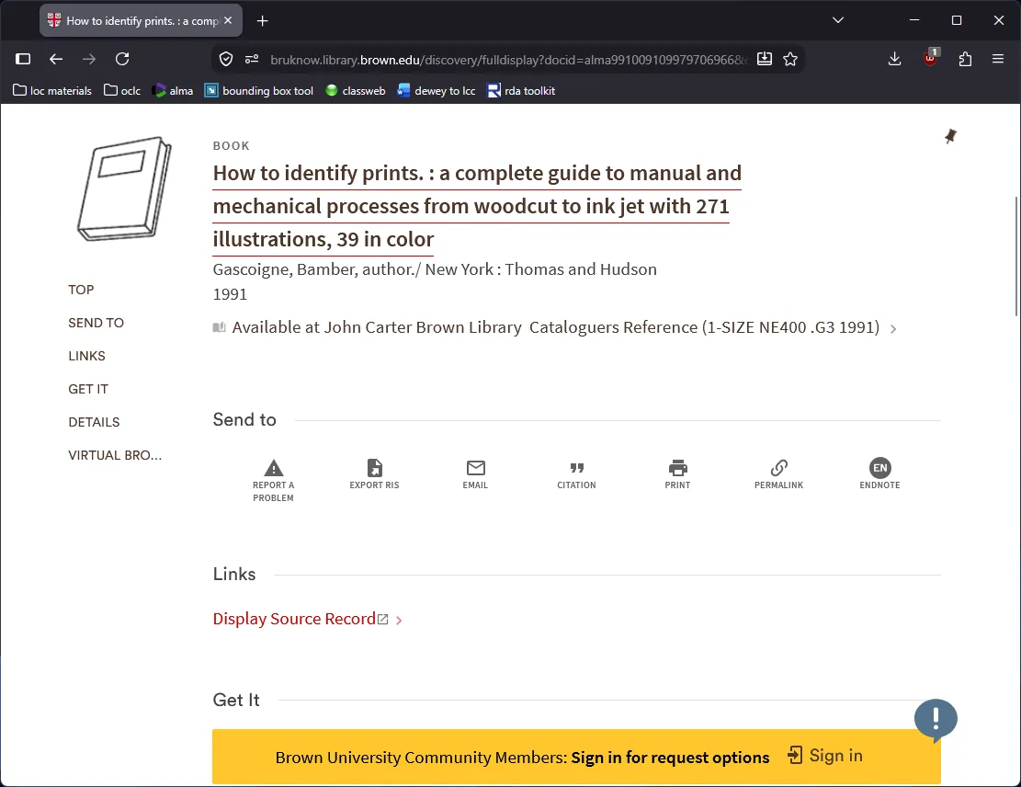Open site permissions icon in address bar
Image resolution: width=1021 pixels, height=787 pixels.
[x=252, y=59]
